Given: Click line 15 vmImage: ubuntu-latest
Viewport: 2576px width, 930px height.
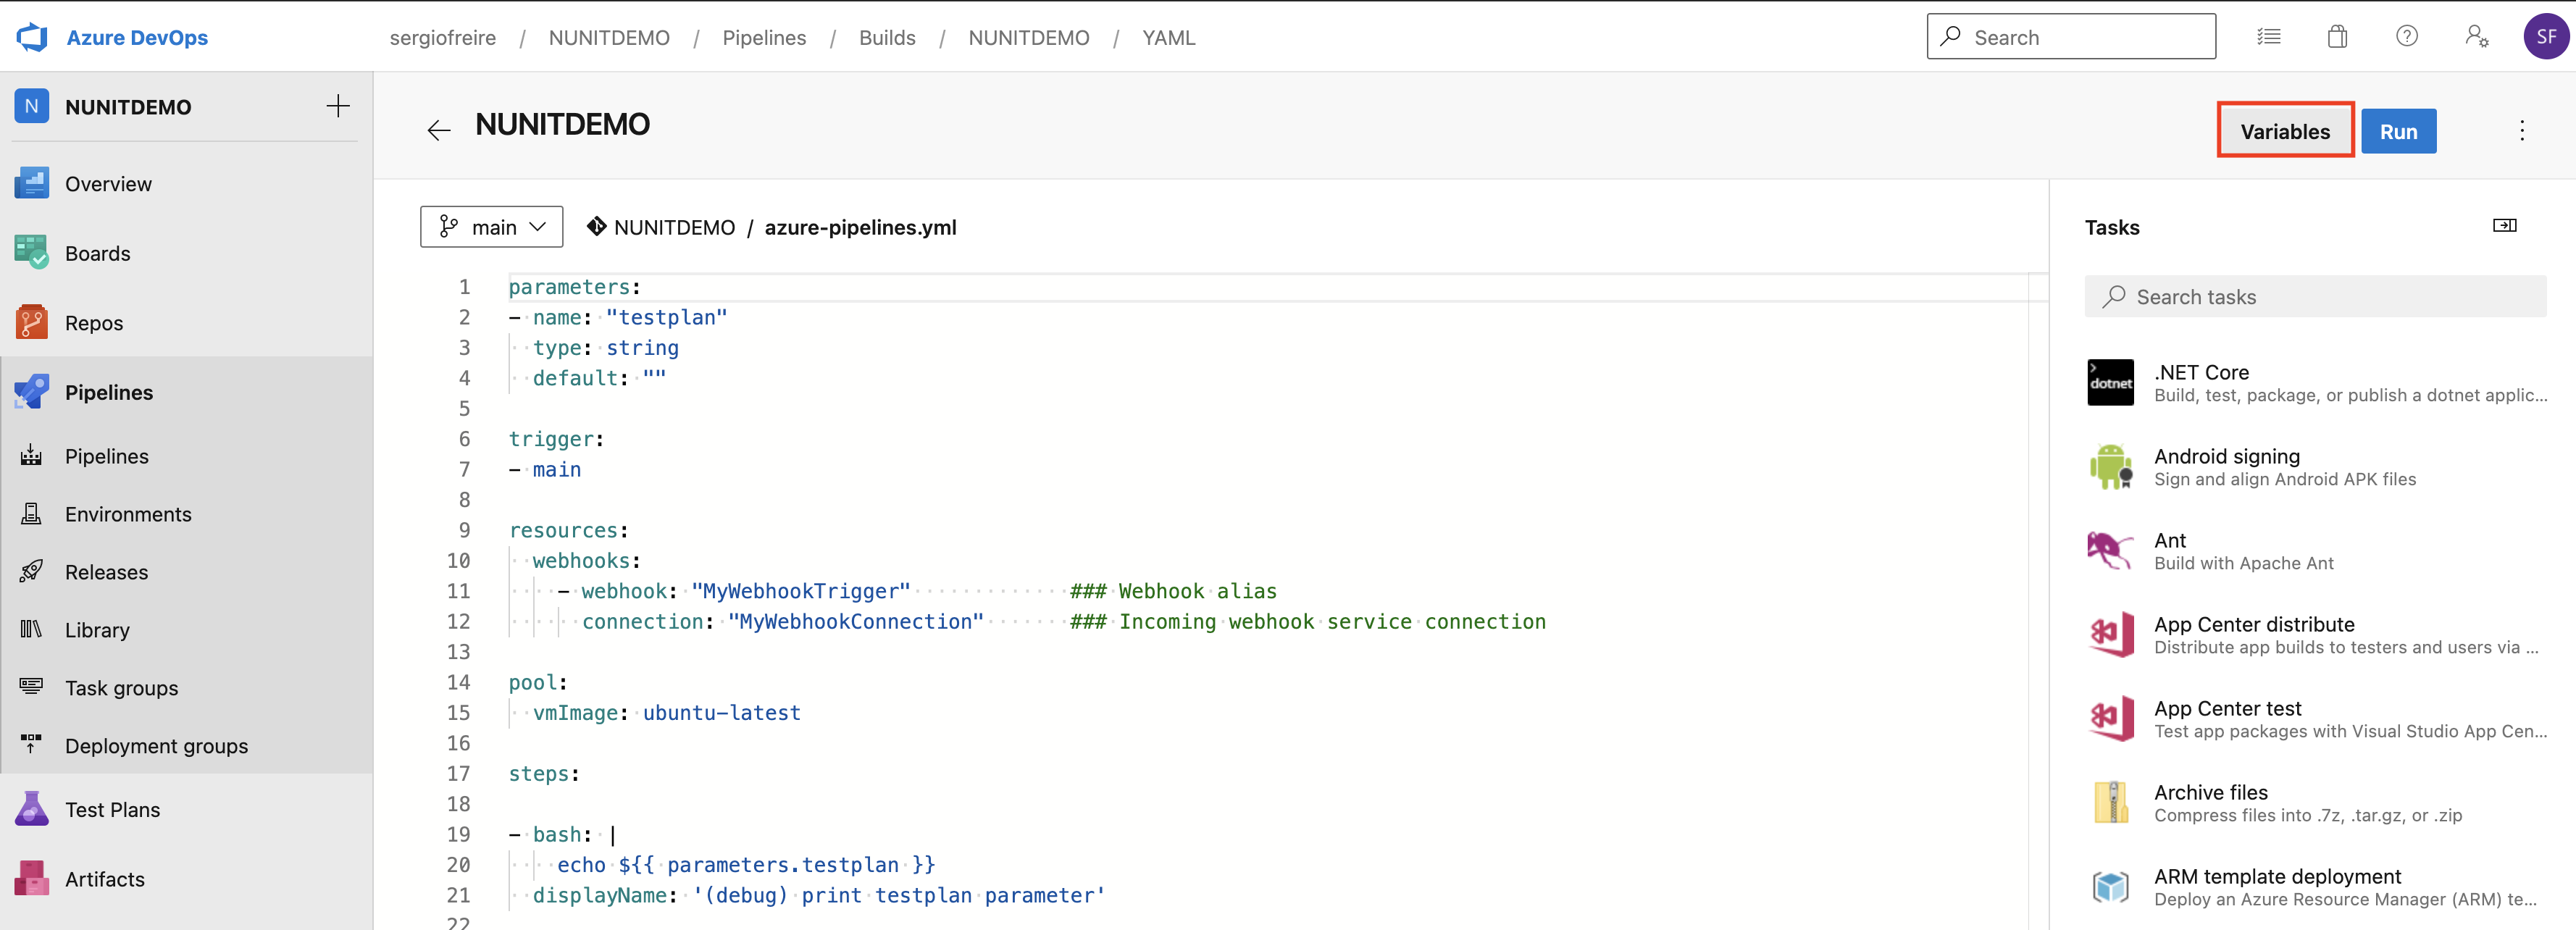Looking at the screenshot, I should point(666,712).
